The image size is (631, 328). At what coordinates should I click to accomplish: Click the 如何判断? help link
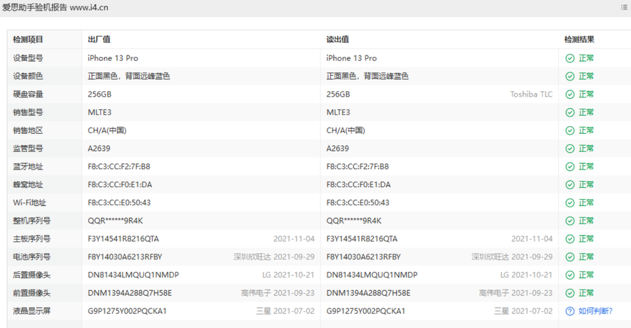(595, 311)
